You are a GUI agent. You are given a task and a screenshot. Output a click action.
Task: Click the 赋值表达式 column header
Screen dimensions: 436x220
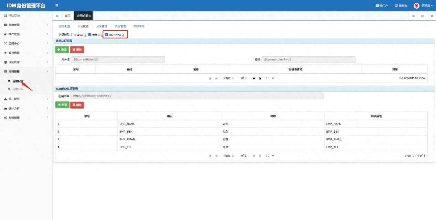pos(295,69)
